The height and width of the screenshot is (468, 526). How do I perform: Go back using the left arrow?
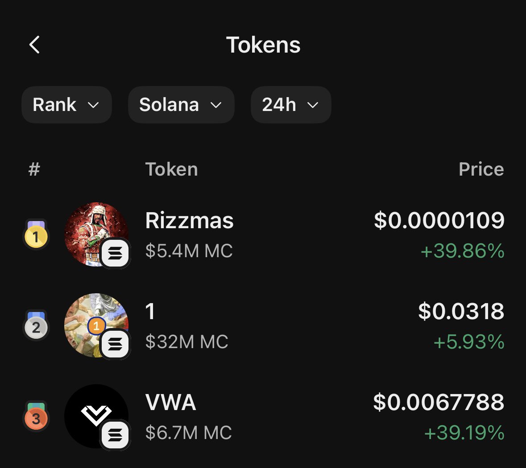point(34,45)
